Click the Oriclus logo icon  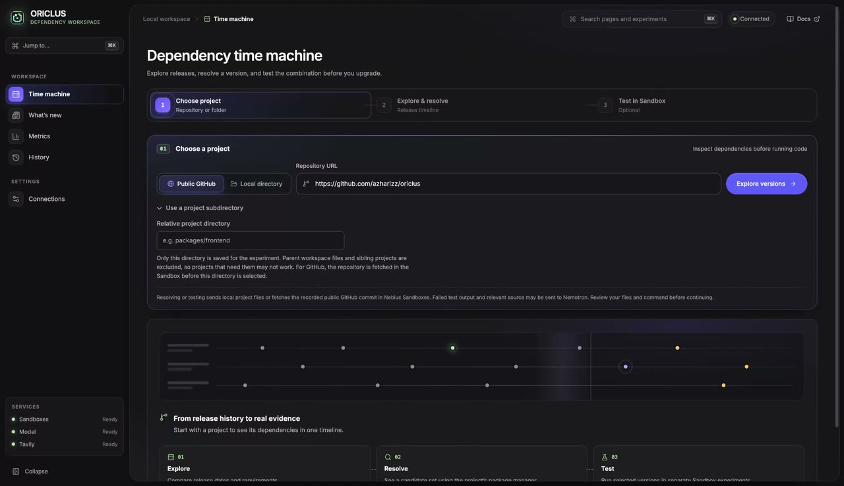(17, 18)
